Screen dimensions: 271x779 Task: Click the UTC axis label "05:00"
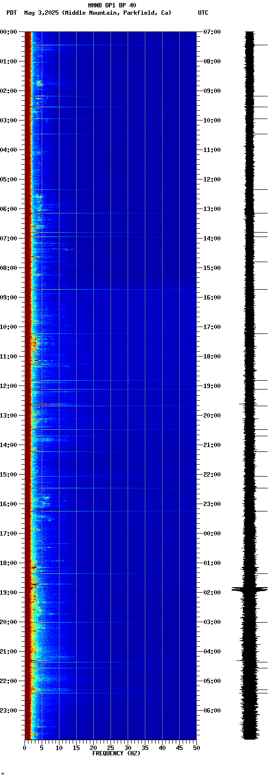pos(212,681)
